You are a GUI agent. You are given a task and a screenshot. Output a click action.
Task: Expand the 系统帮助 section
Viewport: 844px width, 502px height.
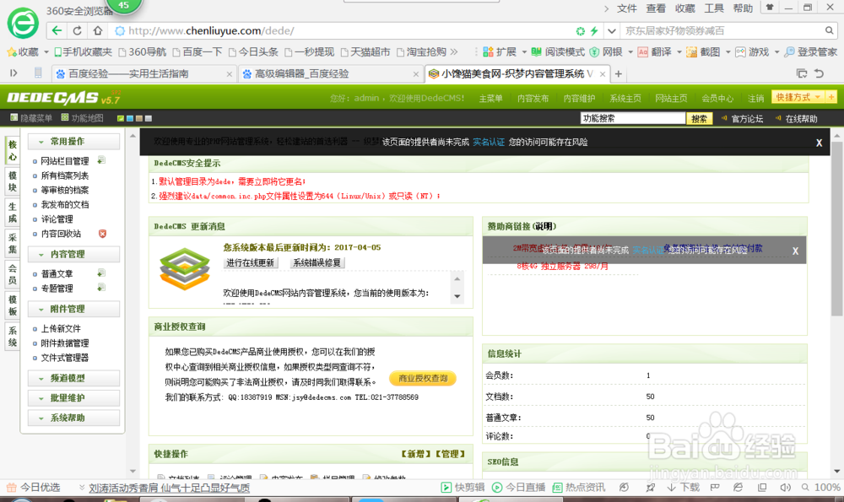pyautogui.click(x=73, y=418)
